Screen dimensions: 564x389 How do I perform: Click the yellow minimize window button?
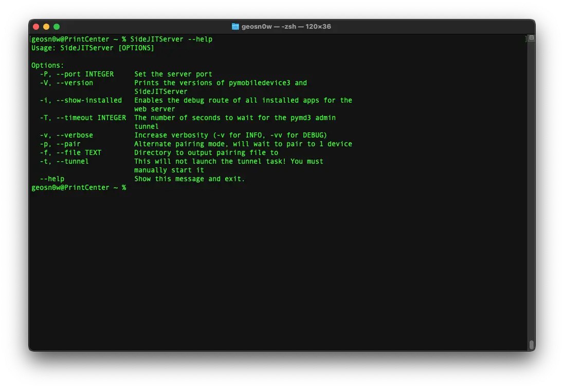pos(46,27)
